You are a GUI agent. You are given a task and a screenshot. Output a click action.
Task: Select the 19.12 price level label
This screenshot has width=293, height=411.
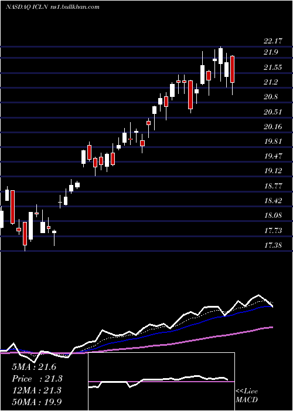[273, 171]
